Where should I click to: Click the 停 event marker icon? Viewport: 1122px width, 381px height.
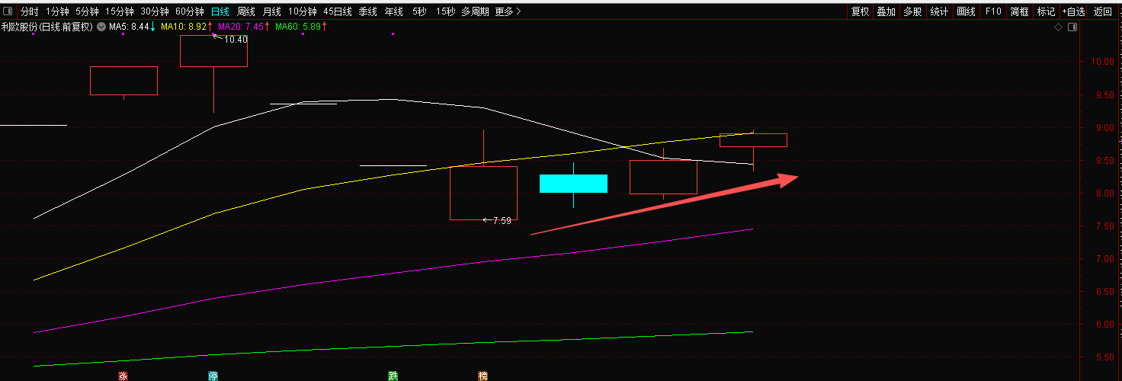coord(213,376)
